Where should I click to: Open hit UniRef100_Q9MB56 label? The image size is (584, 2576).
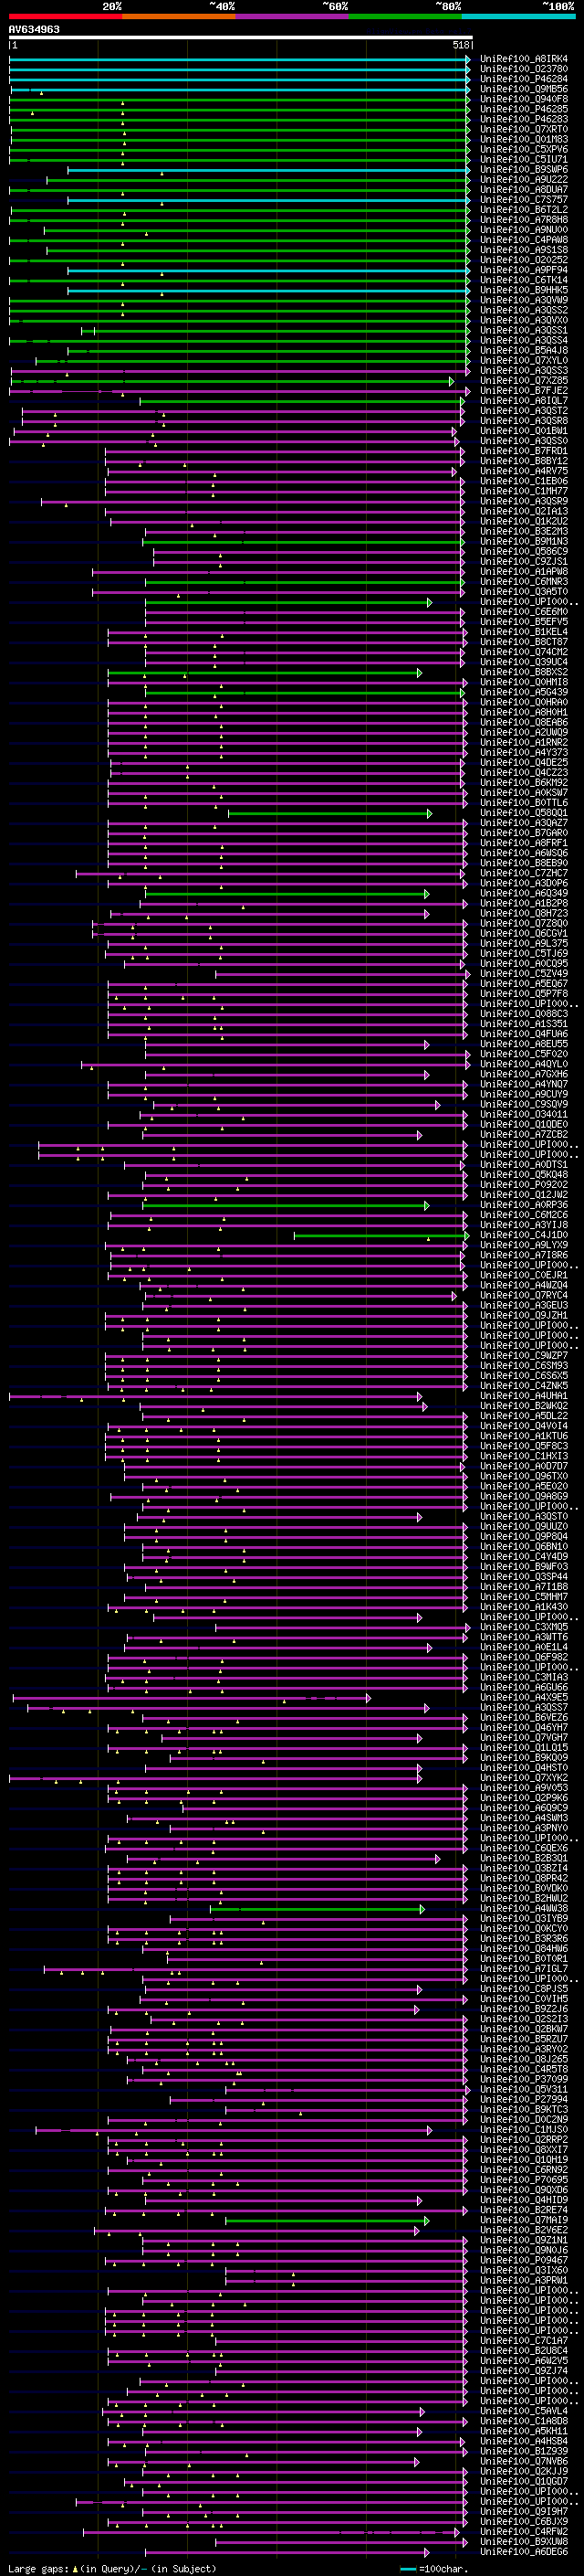pyautogui.click(x=524, y=89)
